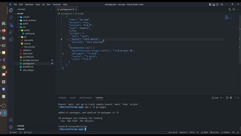
Task: Click the Prettier status bar item
Action: point(225,132)
